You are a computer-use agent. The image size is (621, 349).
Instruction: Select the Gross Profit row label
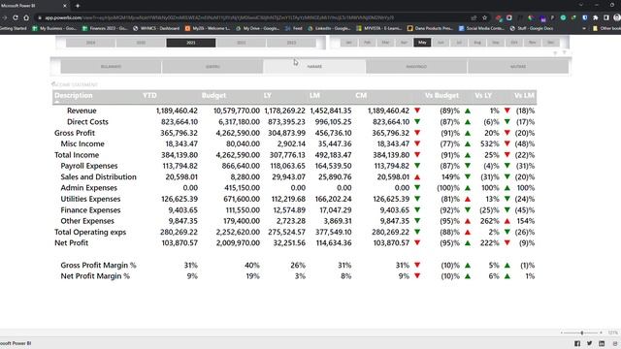(75, 133)
